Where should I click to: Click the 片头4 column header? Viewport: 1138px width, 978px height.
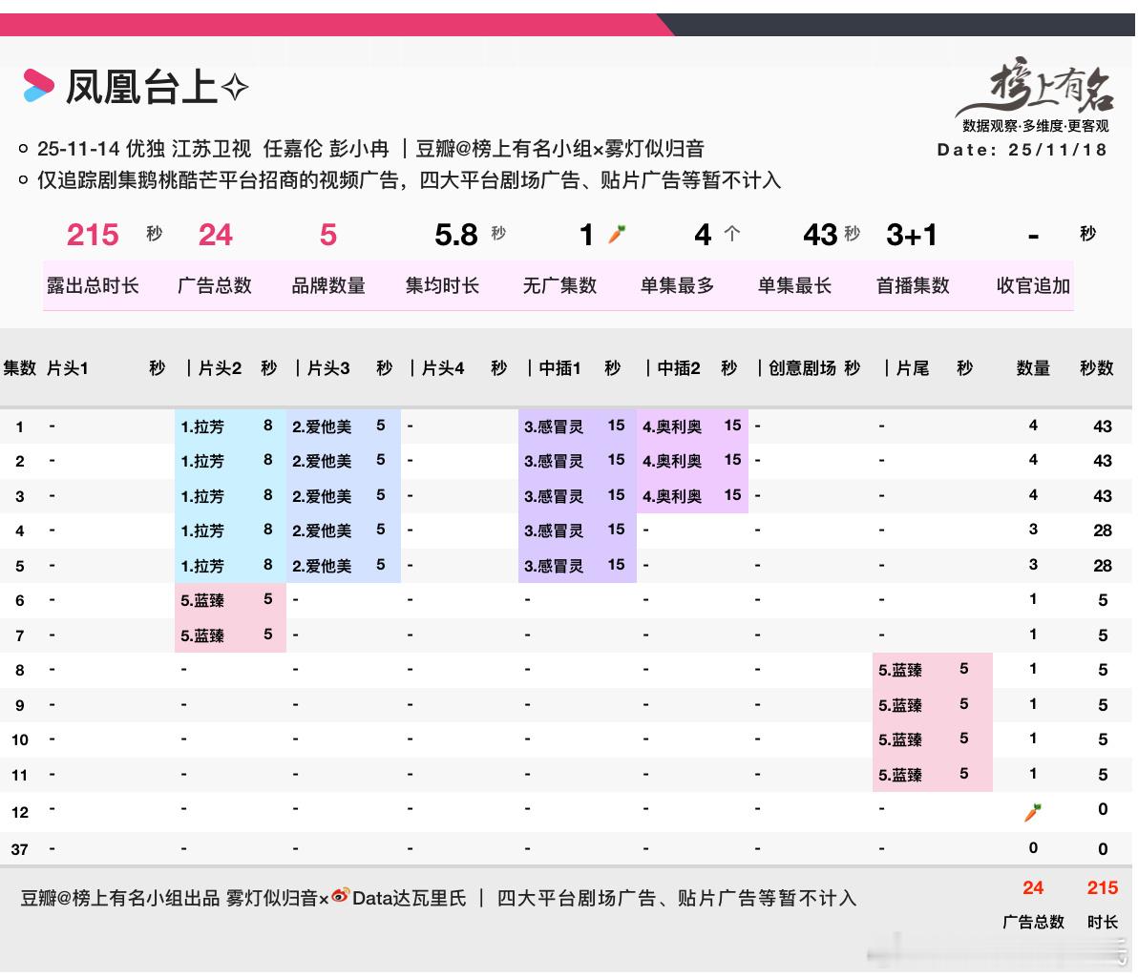tap(443, 368)
